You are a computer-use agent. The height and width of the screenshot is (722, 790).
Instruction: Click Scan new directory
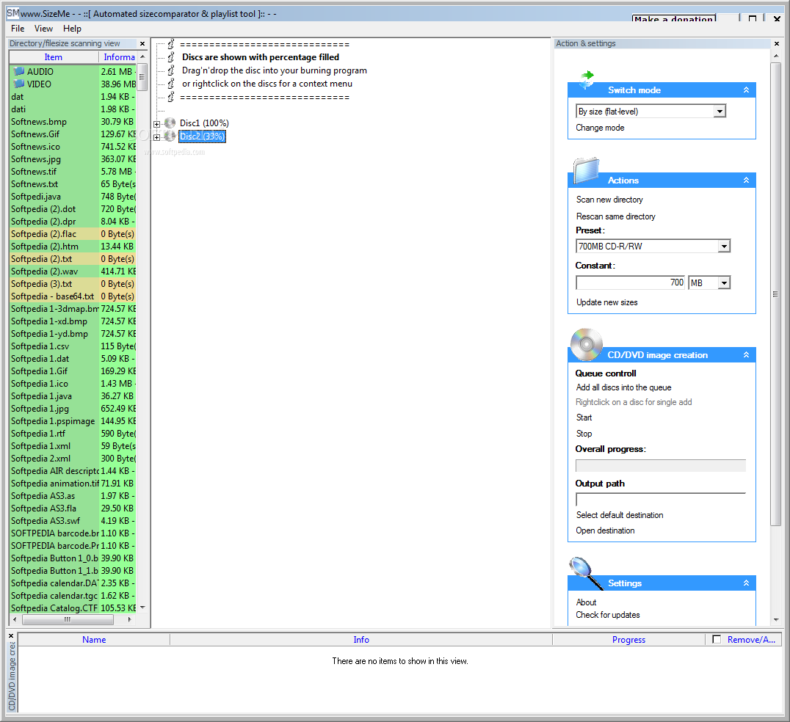coord(609,200)
